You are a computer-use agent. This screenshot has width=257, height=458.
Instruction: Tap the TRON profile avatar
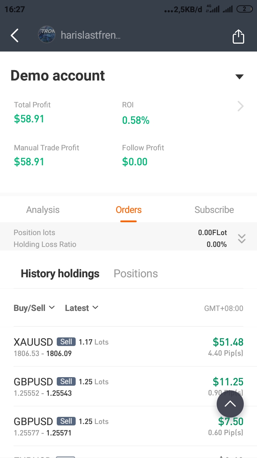point(47,35)
